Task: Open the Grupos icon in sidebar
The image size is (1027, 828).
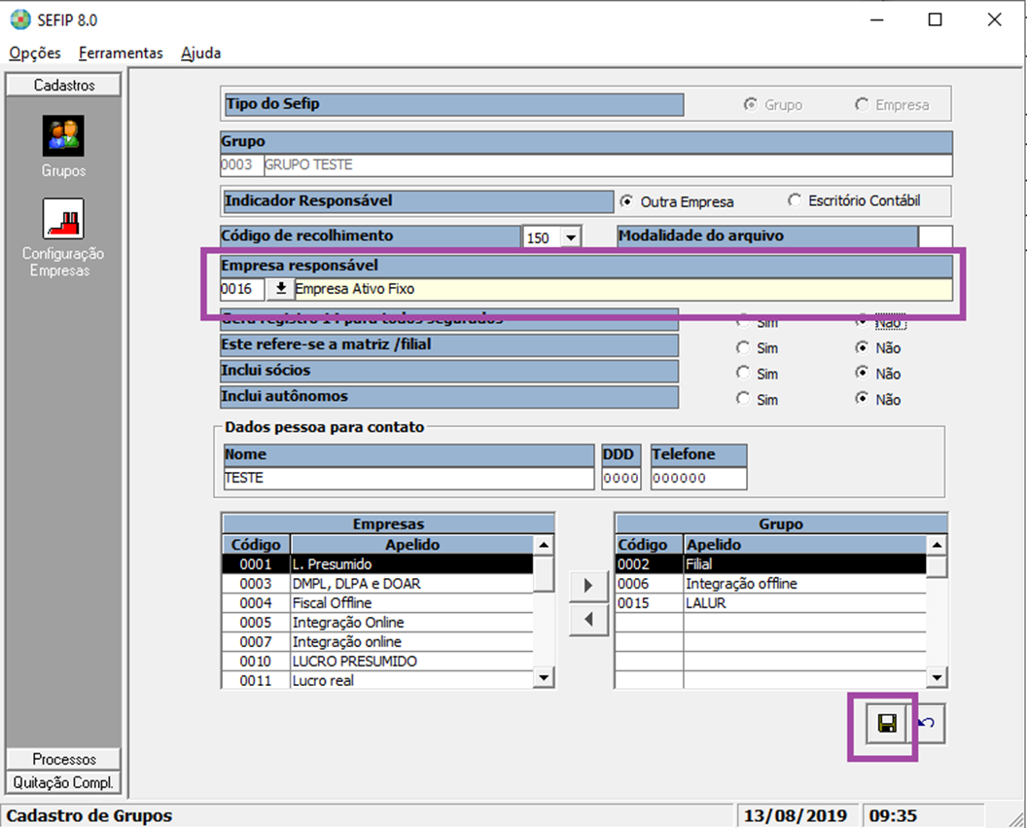Action: point(63,135)
